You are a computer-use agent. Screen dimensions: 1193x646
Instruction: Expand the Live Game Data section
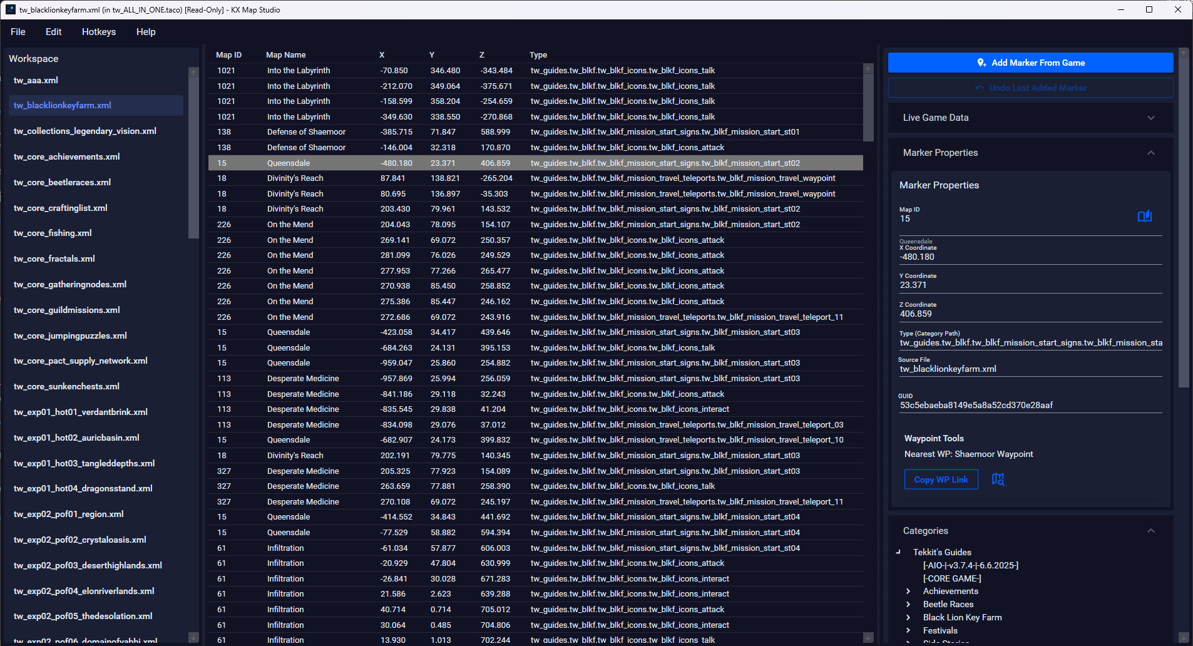[1150, 118]
